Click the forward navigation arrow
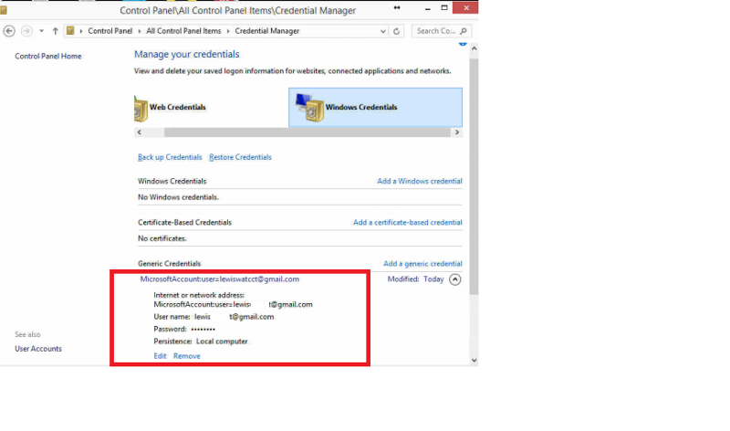This screenshot has height=431, width=730. pos(26,31)
